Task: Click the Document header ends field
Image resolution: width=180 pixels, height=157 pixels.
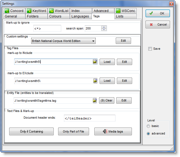Action: coord(90,118)
